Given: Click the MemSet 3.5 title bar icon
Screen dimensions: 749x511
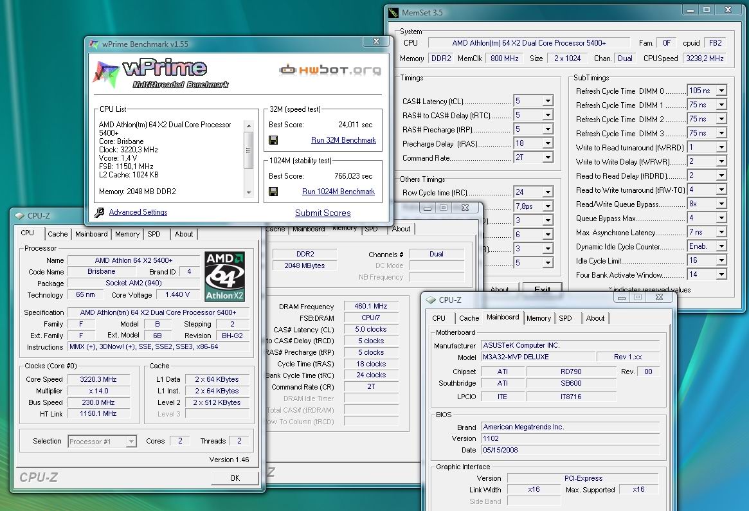Looking at the screenshot, I should (x=393, y=12).
